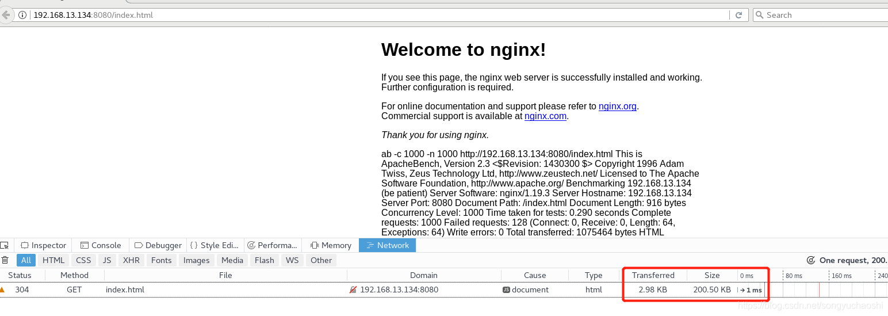
Task: Sort requests by Method column header
Action: (x=74, y=275)
